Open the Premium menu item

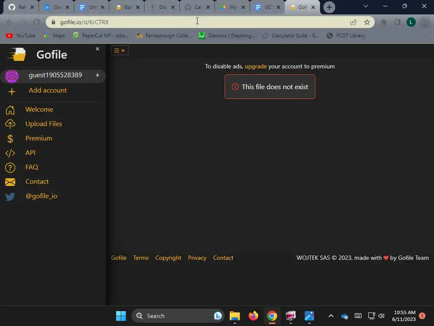pyautogui.click(x=39, y=138)
